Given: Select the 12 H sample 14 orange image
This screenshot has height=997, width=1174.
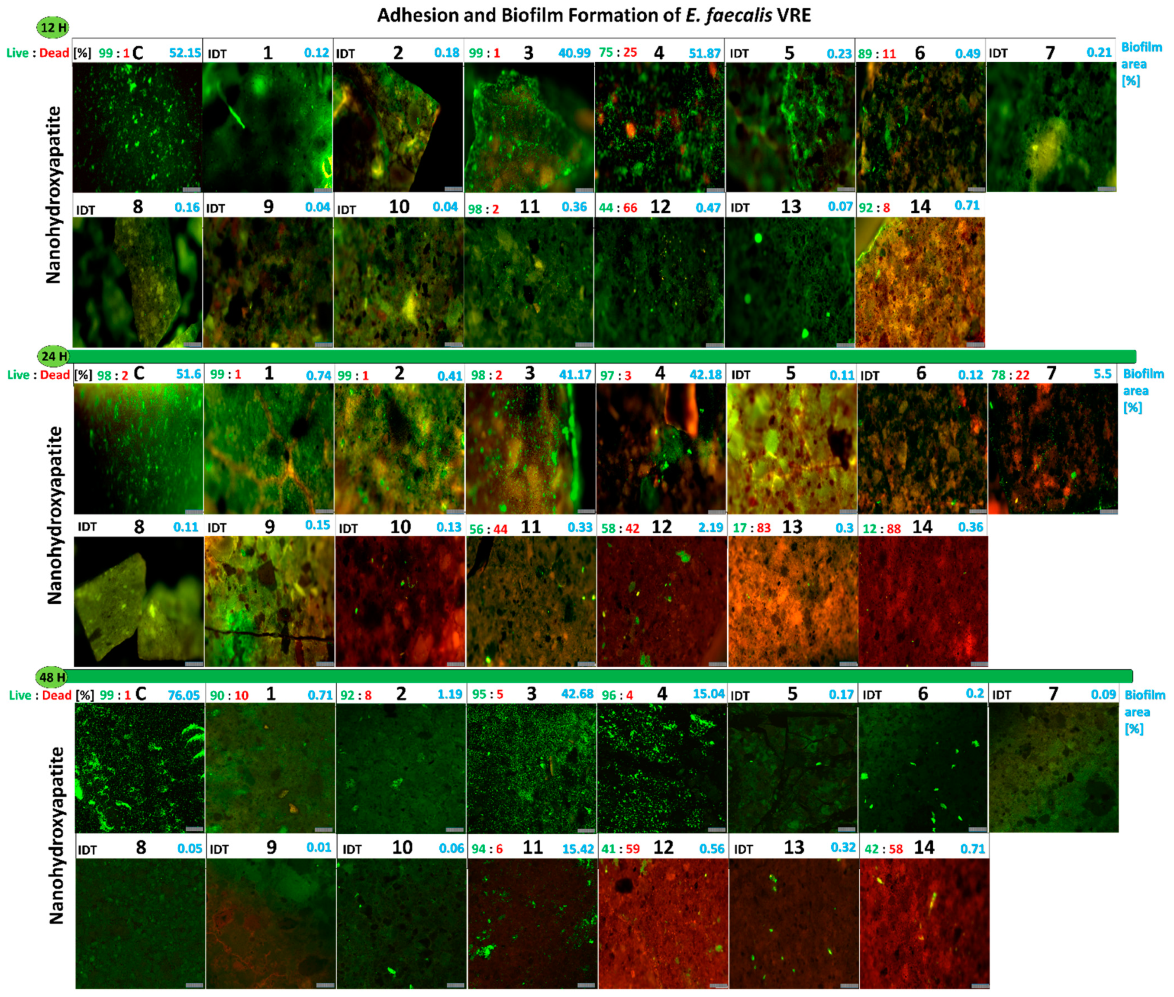Looking at the screenshot, I should [x=920, y=282].
